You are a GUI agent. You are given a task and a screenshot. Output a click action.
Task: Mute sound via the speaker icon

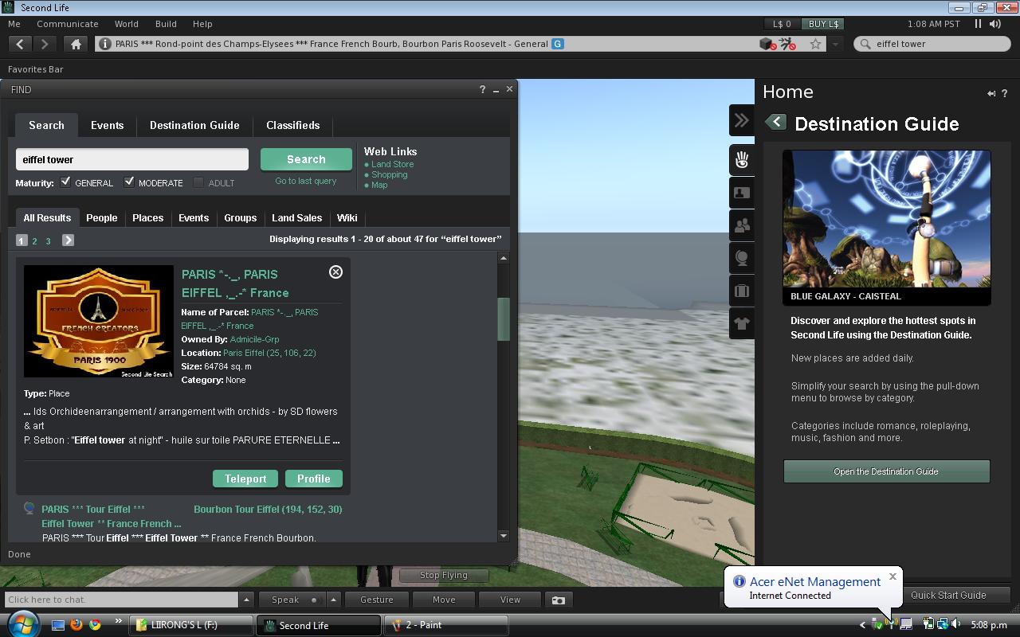(x=994, y=24)
